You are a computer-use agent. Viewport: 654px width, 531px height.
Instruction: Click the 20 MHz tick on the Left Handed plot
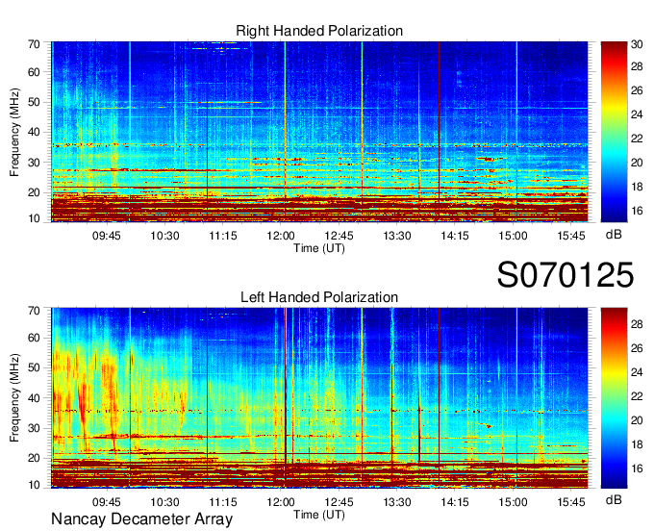click(34, 458)
